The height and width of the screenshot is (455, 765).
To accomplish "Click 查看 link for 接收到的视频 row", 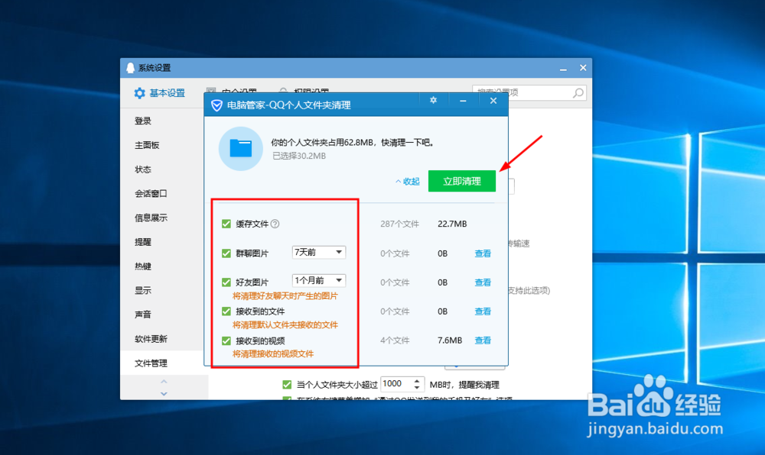I will [x=483, y=340].
